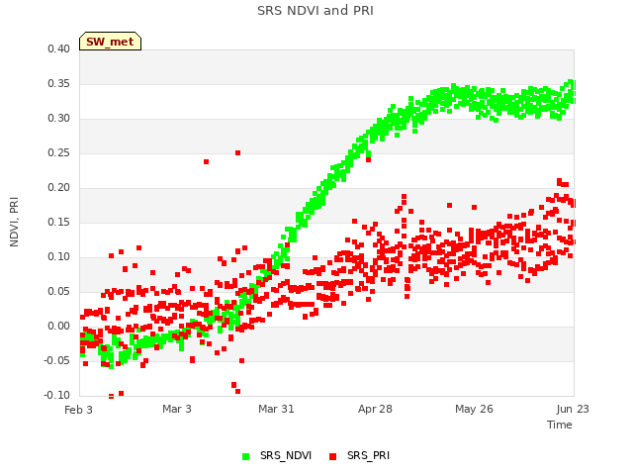Viewport: 633px width, 475px height.
Task: Click the 'Jun 23' x-axis tick label
Action: pyautogui.click(x=573, y=409)
